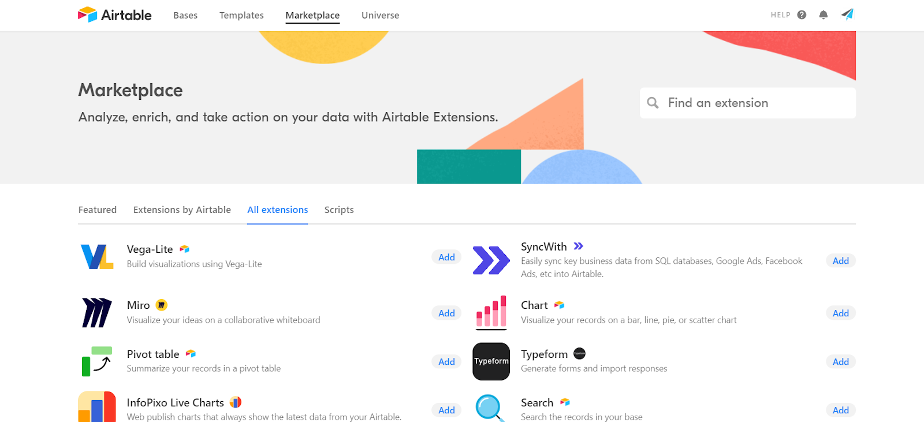
Task: Click the paper plane account icon
Action: (847, 14)
